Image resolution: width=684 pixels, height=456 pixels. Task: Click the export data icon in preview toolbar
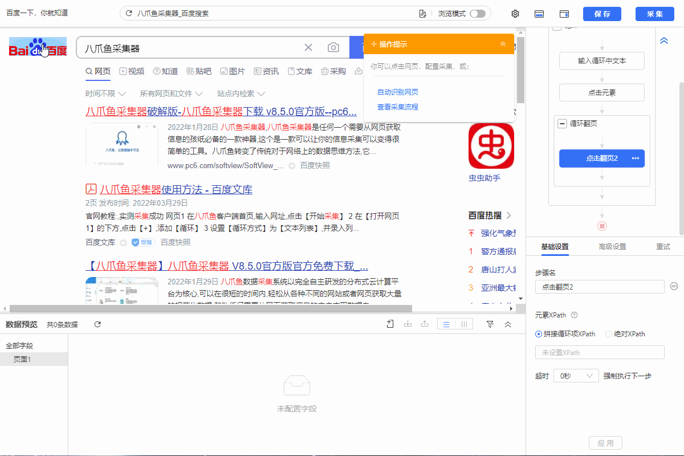click(425, 324)
